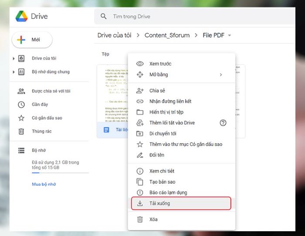The width and height of the screenshot is (305, 236).
Task: Click the 'Tải xuống' download icon
Action: coord(140,203)
